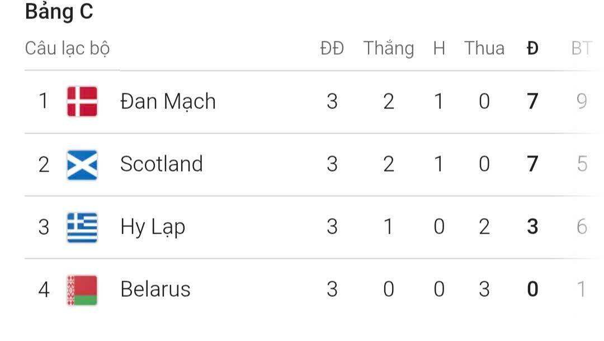604x341 pixels.
Task: Click the Denmark flag icon
Action: coord(82,101)
